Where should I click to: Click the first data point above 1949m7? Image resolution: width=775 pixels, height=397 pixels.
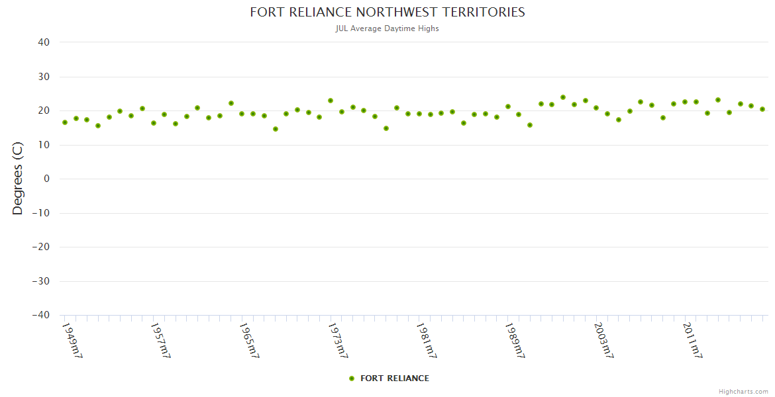coord(65,122)
